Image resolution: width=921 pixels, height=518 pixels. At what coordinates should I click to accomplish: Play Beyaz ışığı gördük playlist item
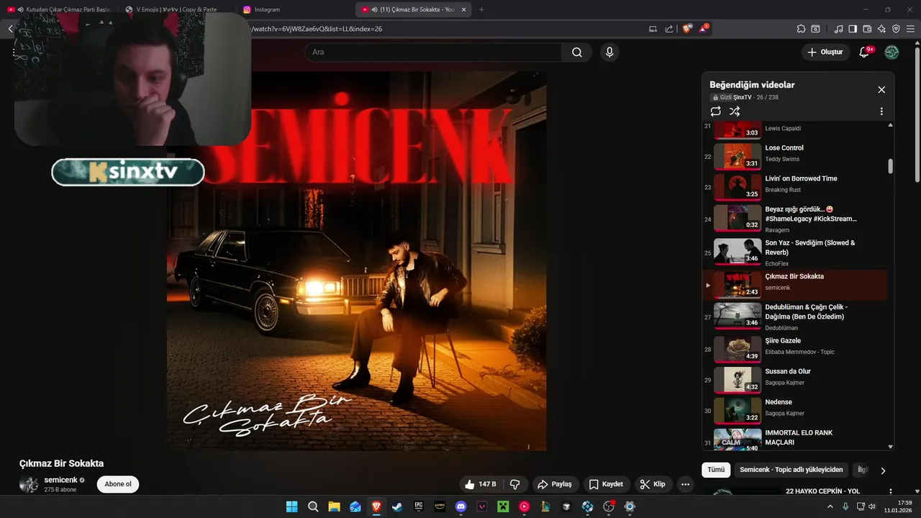(x=795, y=218)
